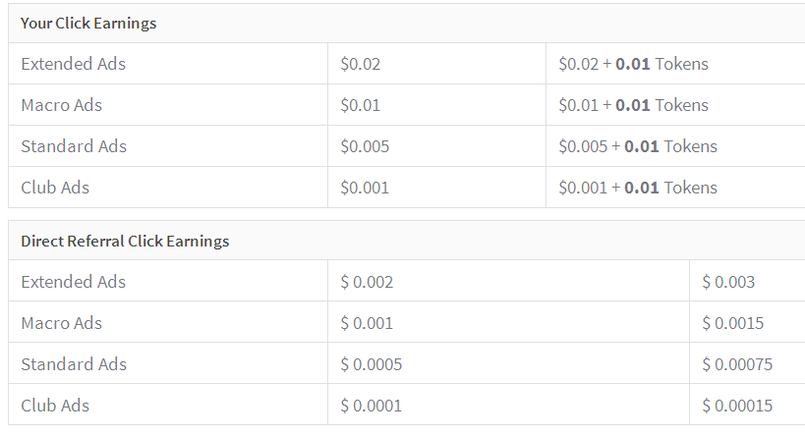This screenshot has width=805, height=436.
Task: Click the $ 0.003 referral earnings value
Action: 728,283
